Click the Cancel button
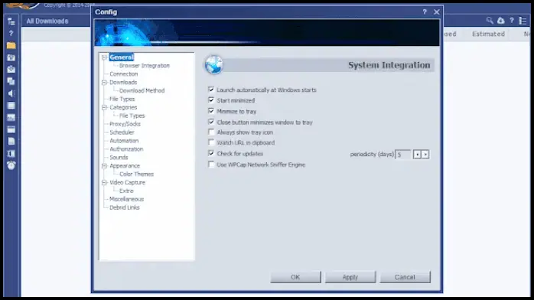 405,277
